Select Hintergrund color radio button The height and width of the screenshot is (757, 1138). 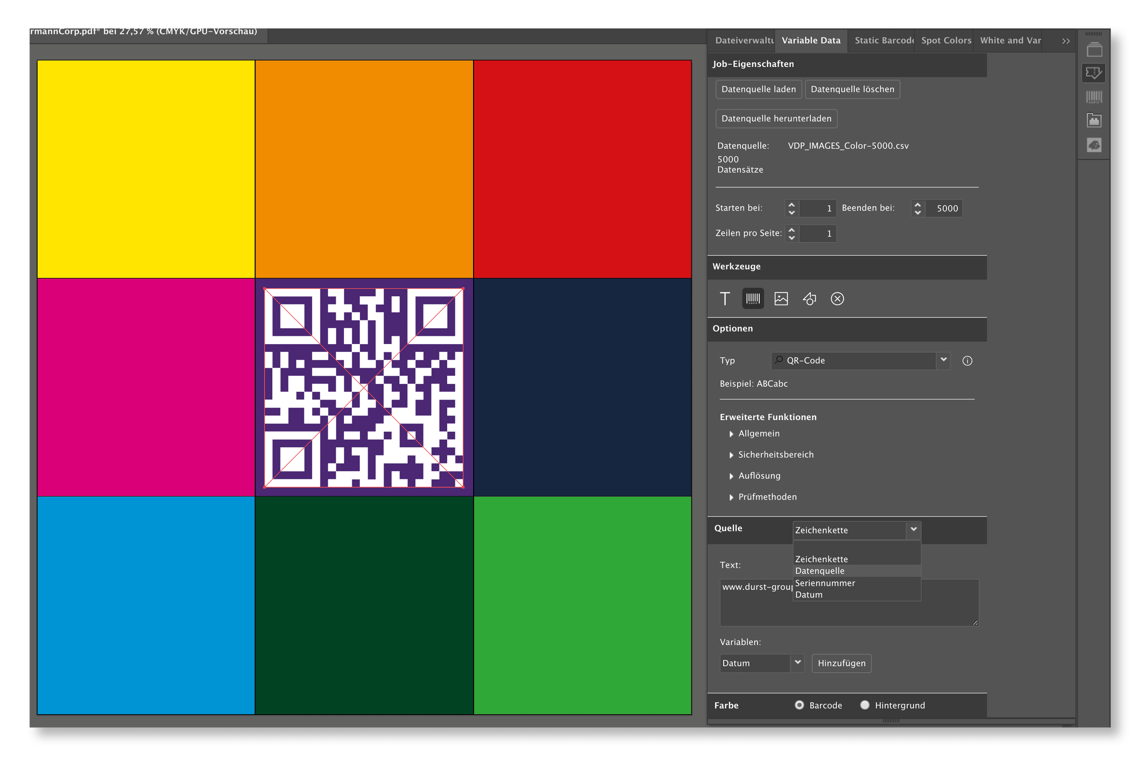[864, 705]
